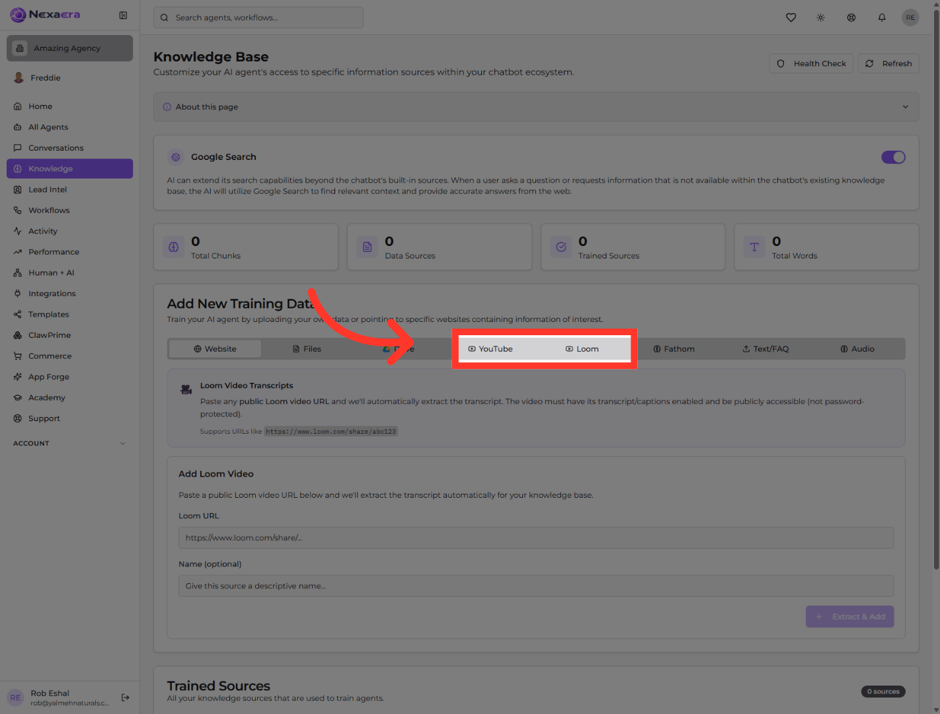Click the Total Chunks brain icon
The width and height of the screenshot is (940, 714).
coord(174,247)
